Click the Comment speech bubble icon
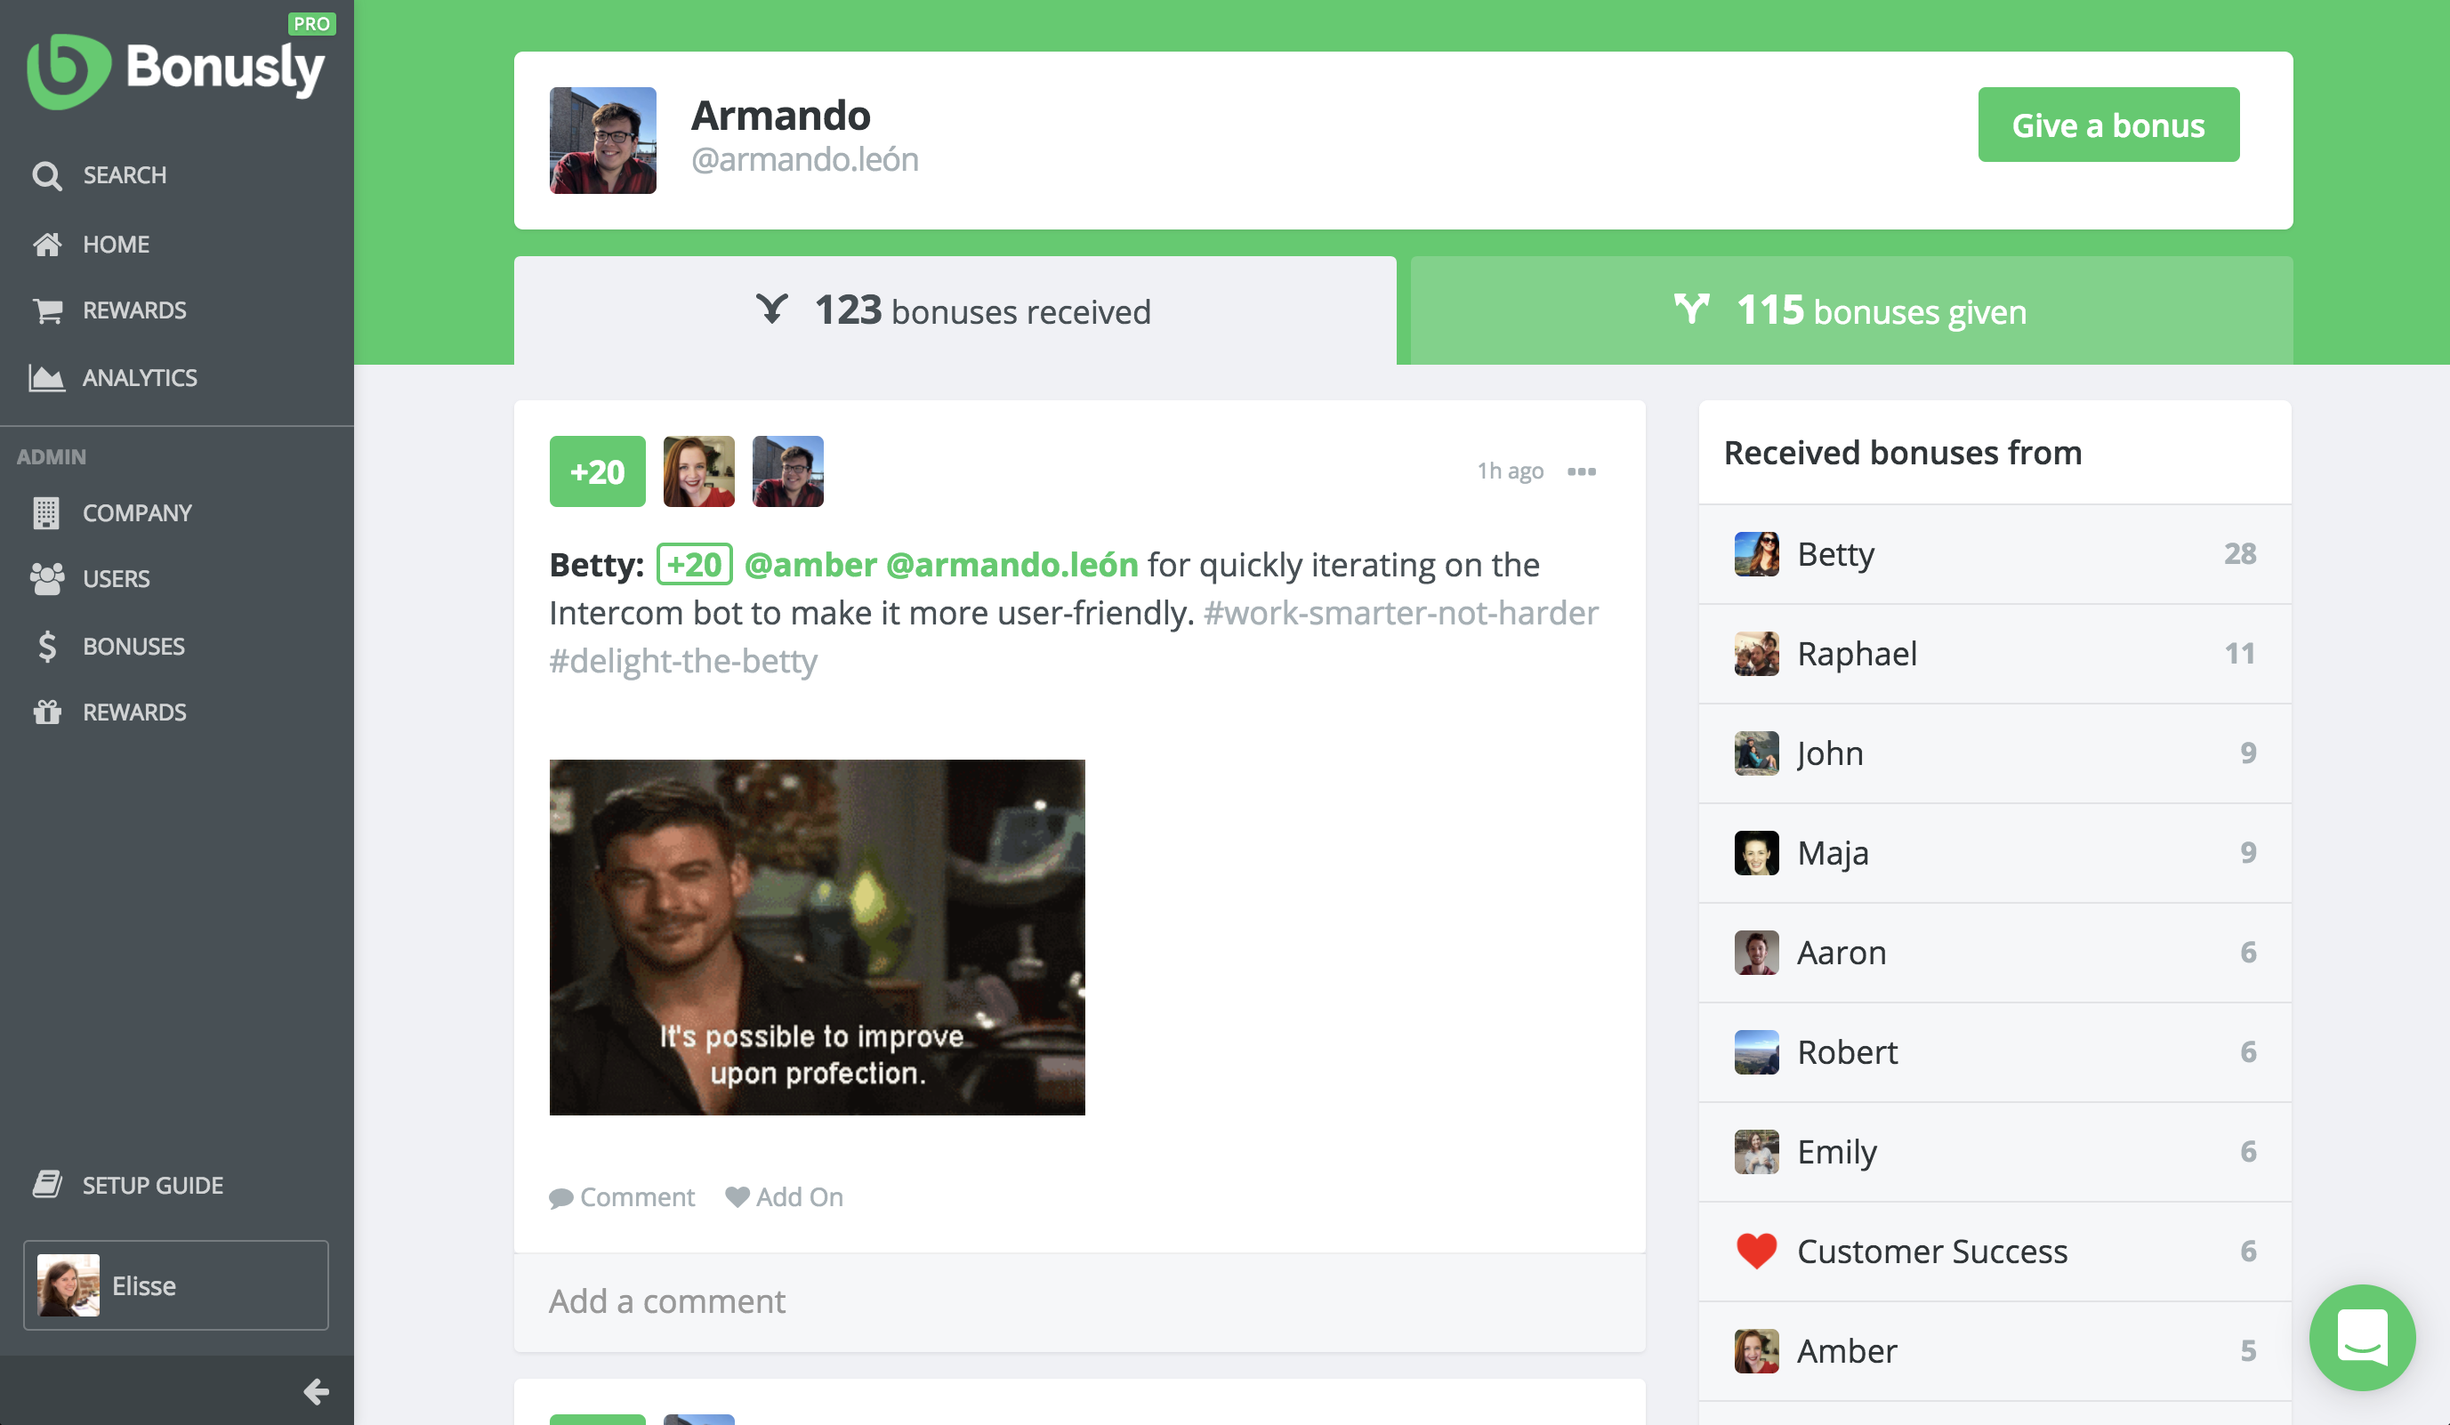2450x1425 pixels. tap(561, 1198)
